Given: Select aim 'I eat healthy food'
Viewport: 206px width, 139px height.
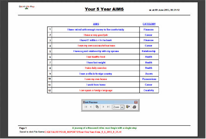Looking at the screenshot, I should [96, 57].
